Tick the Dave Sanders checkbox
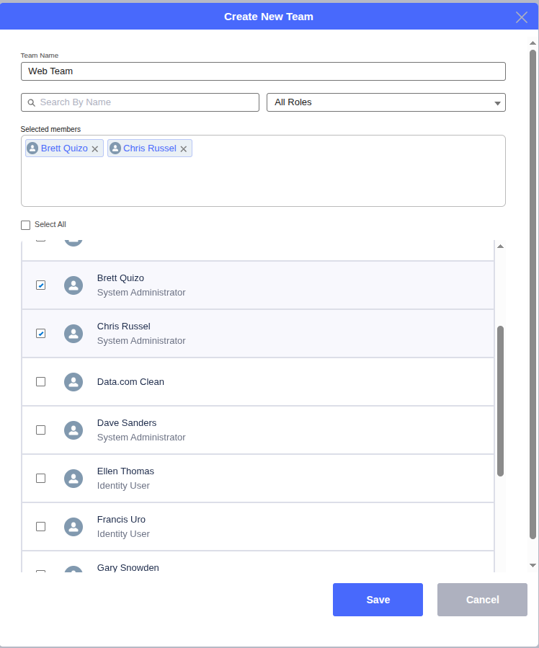Screen dimensions: 539x648 pyautogui.click(x=41, y=430)
